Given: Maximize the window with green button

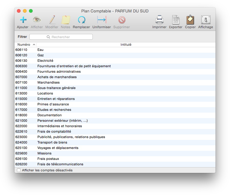Looking at the screenshot, I should tap(31, 11).
